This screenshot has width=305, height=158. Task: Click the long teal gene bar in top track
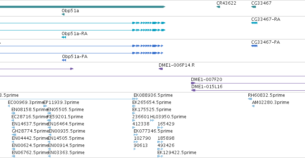coord(82,7)
